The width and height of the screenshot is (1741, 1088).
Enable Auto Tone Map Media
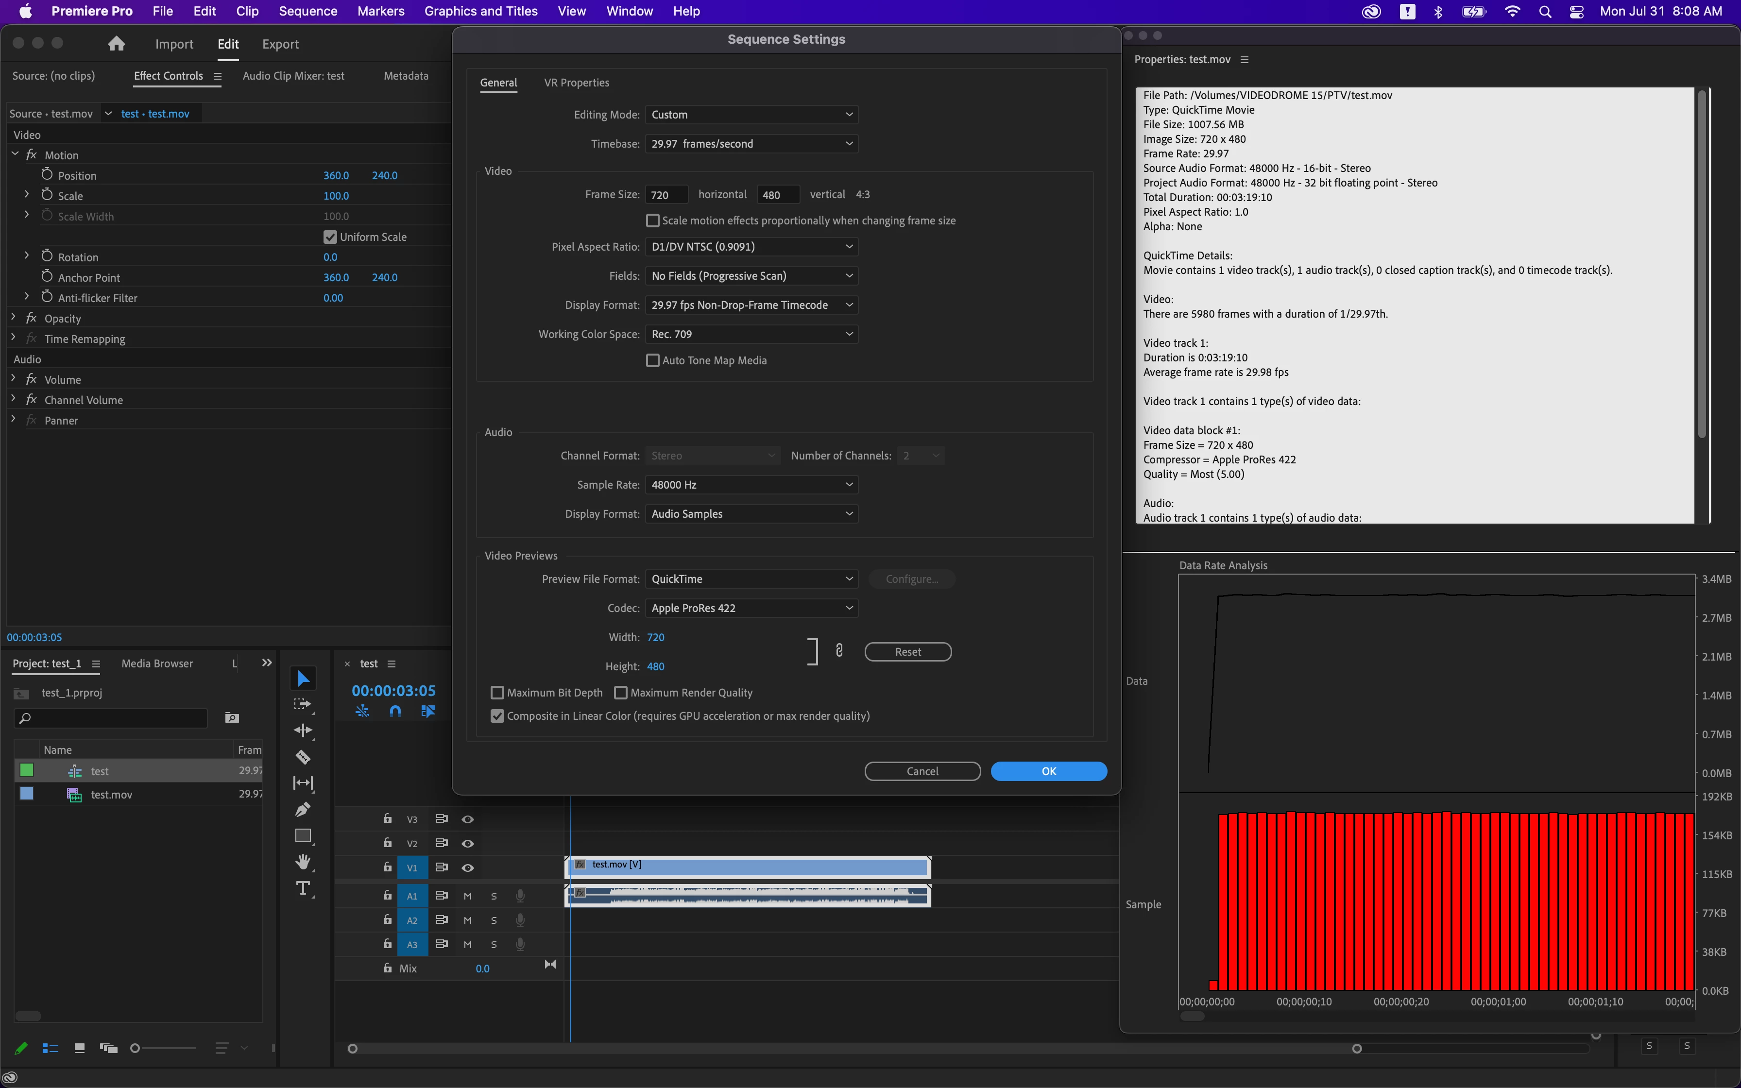click(x=652, y=360)
